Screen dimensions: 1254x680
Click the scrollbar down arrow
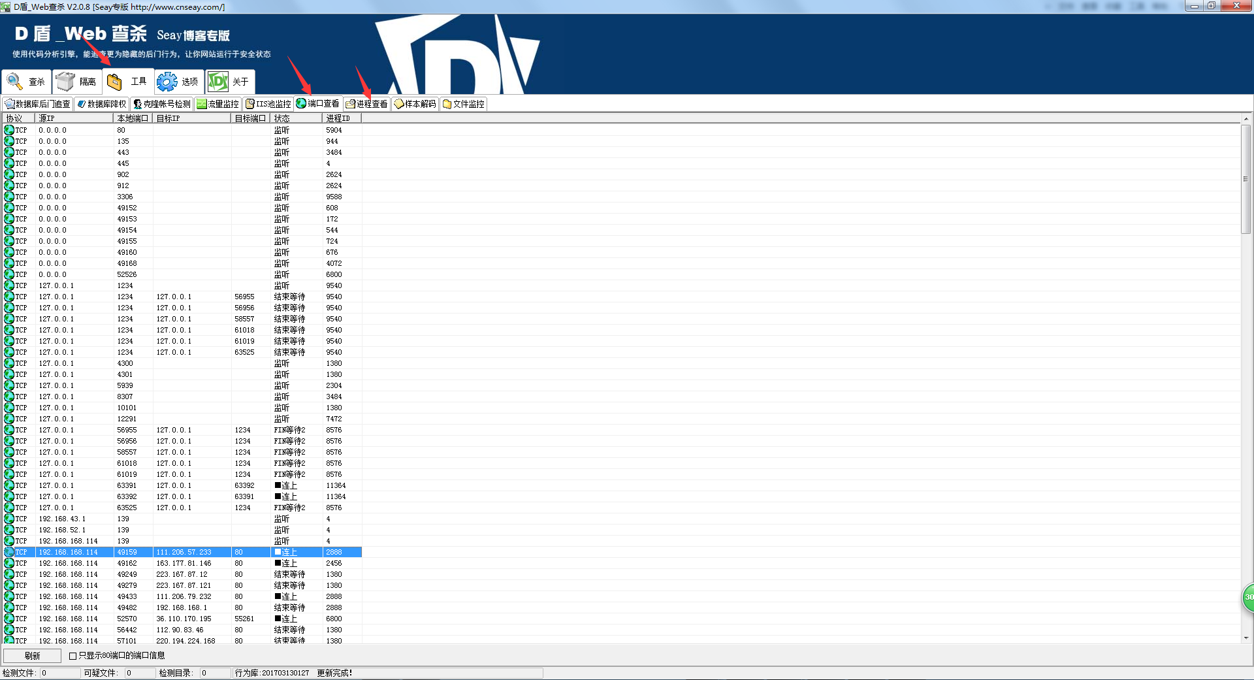click(1246, 638)
